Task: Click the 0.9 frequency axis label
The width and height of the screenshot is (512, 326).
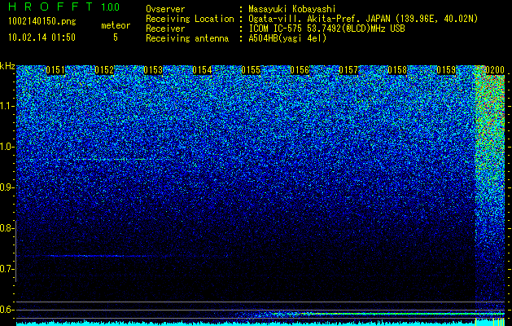Action: tap(7, 187)
